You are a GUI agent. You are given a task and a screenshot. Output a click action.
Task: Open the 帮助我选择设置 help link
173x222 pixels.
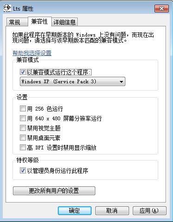point(32,53)
